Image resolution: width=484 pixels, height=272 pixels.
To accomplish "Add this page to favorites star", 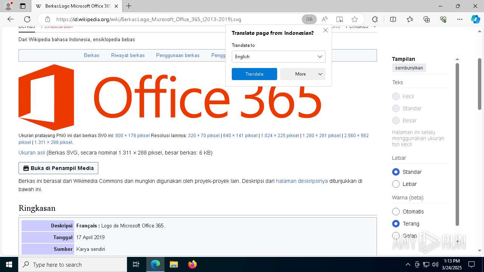I will [355, 19].
